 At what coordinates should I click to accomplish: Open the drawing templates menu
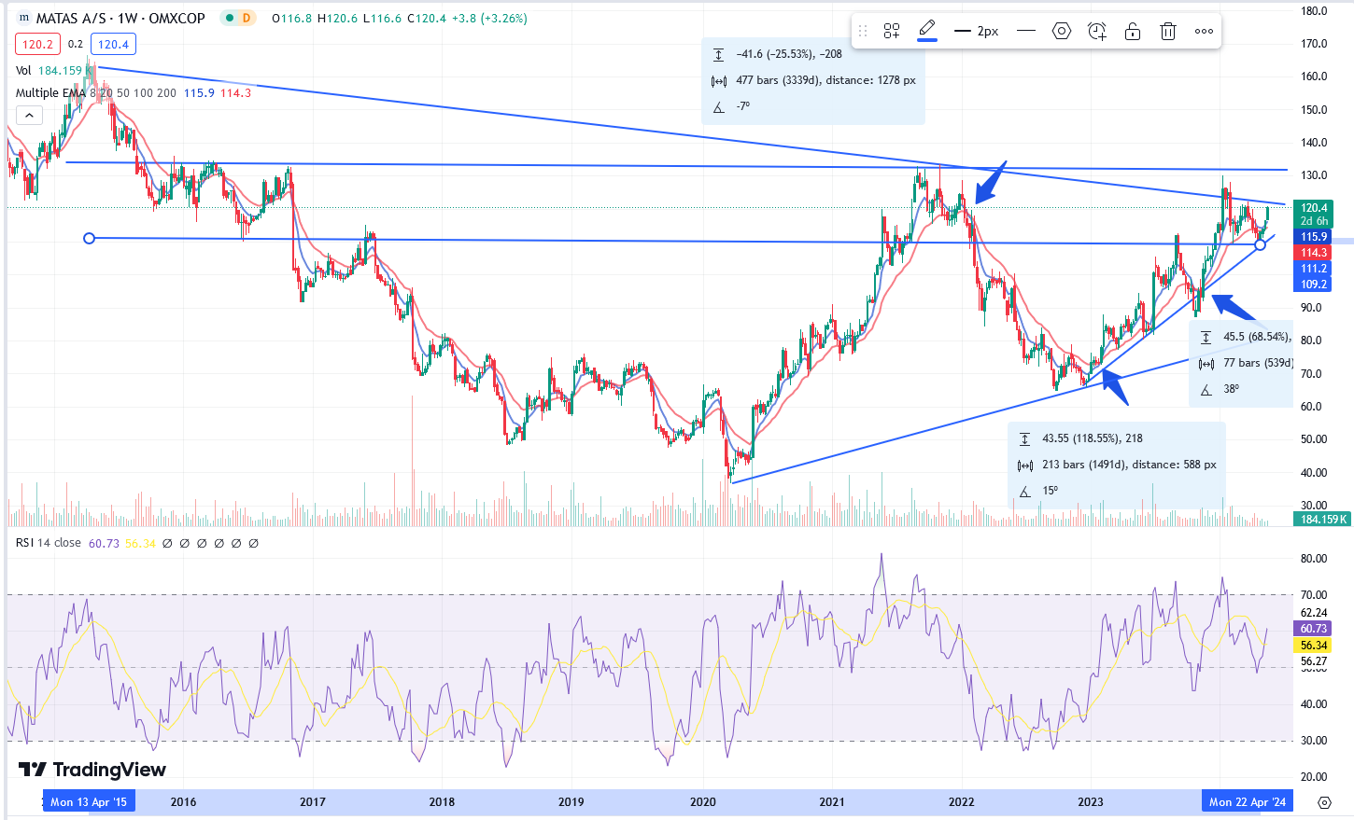892,31
